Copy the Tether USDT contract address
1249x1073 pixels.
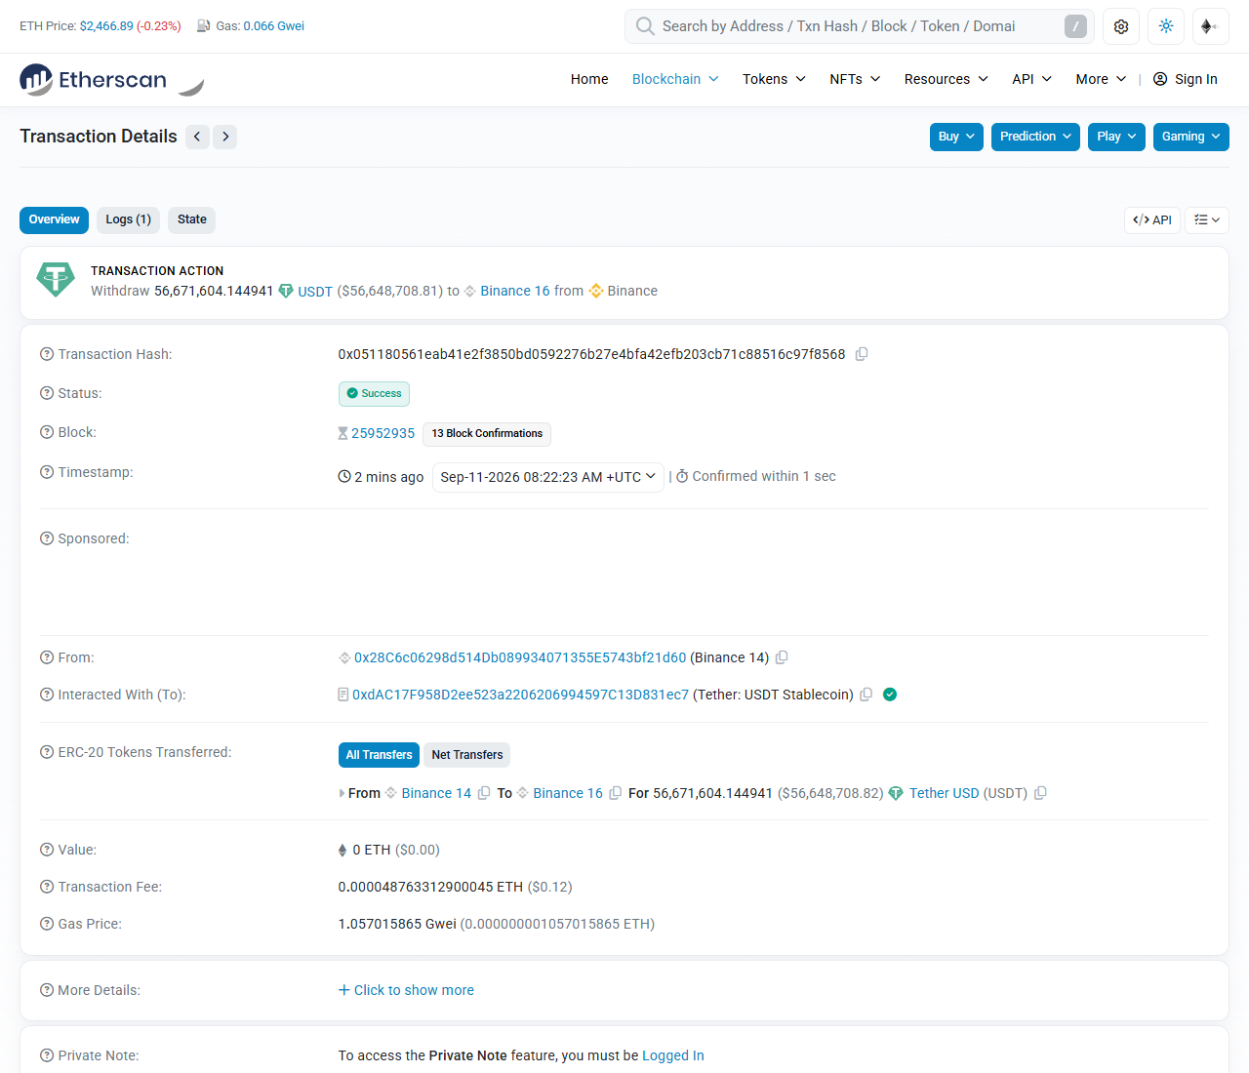(866, 695)
